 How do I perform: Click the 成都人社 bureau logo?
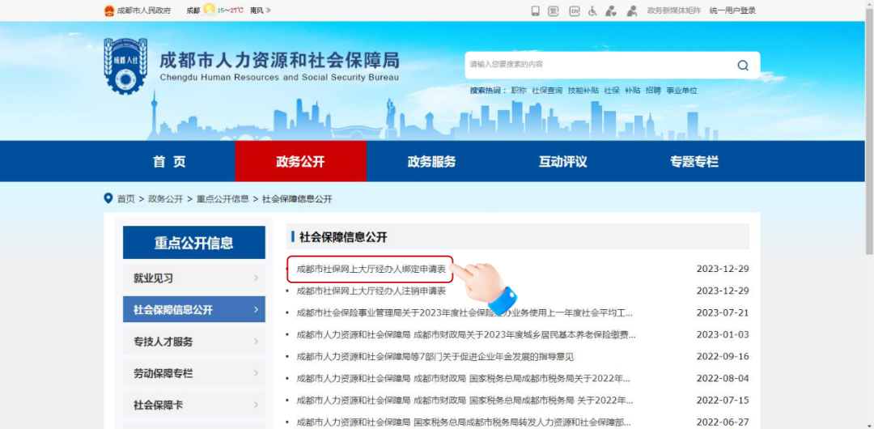coord(126,66)
